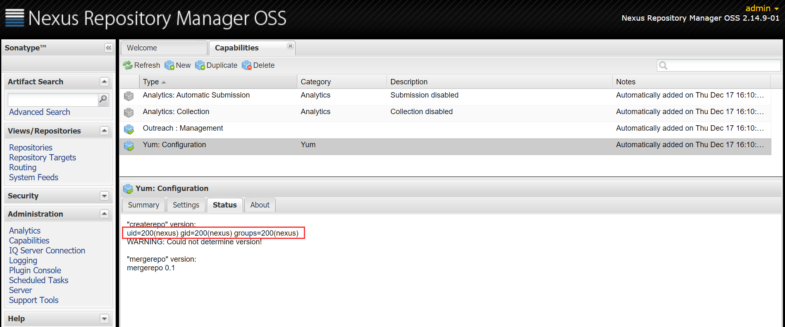
Task: Click the Nexus logo icon
Action: click(x=14, y=18)
